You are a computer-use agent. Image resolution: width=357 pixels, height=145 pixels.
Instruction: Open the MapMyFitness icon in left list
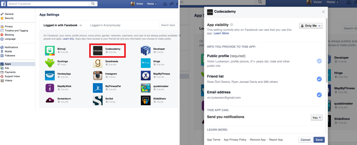pyautogui.click(x=146, y=76)
